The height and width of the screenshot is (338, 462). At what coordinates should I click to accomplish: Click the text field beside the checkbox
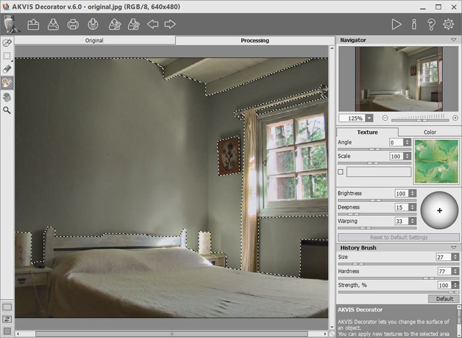[379, 172]
